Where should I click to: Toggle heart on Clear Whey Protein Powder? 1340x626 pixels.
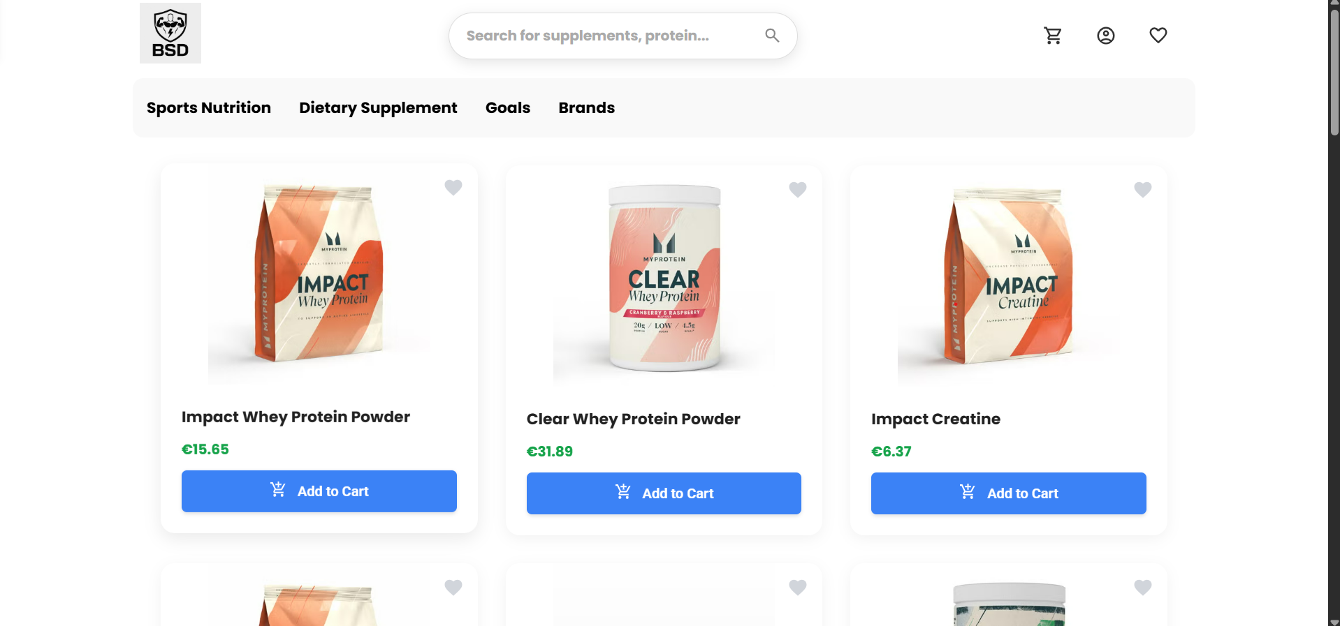click(x=798, y=189)
